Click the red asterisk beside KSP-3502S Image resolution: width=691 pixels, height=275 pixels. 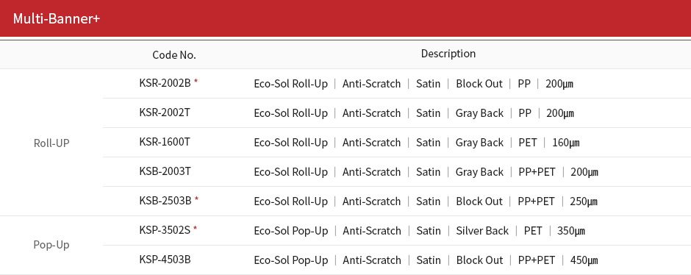pos(196,229)
